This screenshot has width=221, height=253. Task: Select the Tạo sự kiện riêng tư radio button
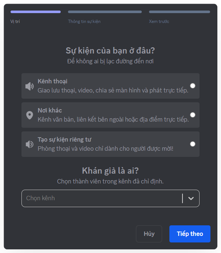click(x=193, y=144)
